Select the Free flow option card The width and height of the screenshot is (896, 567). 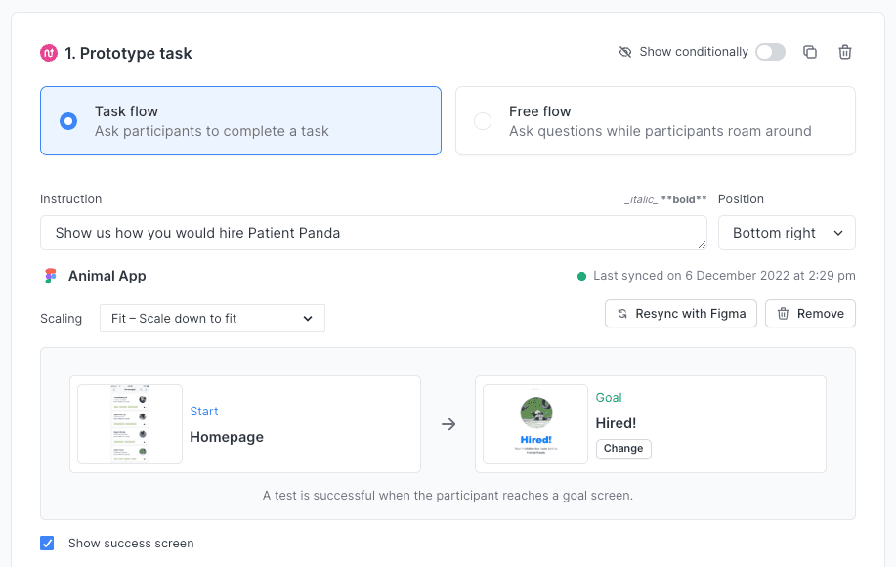655,119
